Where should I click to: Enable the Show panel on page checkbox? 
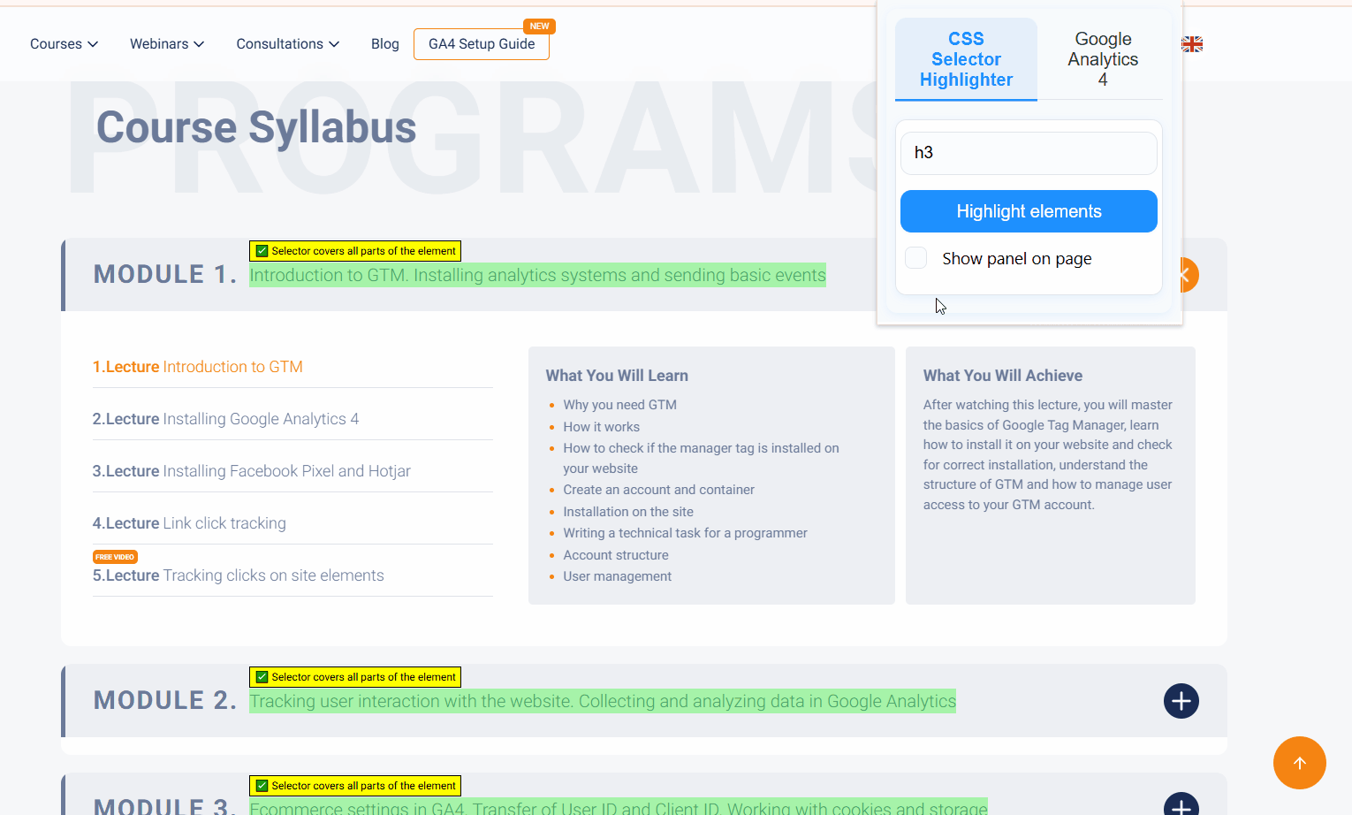[x=916, y=258]
